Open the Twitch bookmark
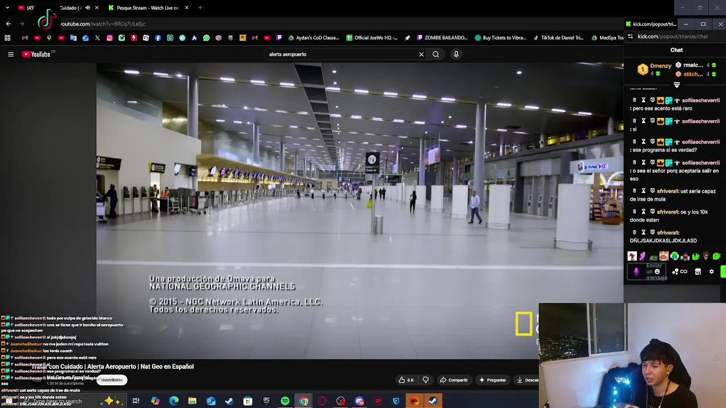 279,38
